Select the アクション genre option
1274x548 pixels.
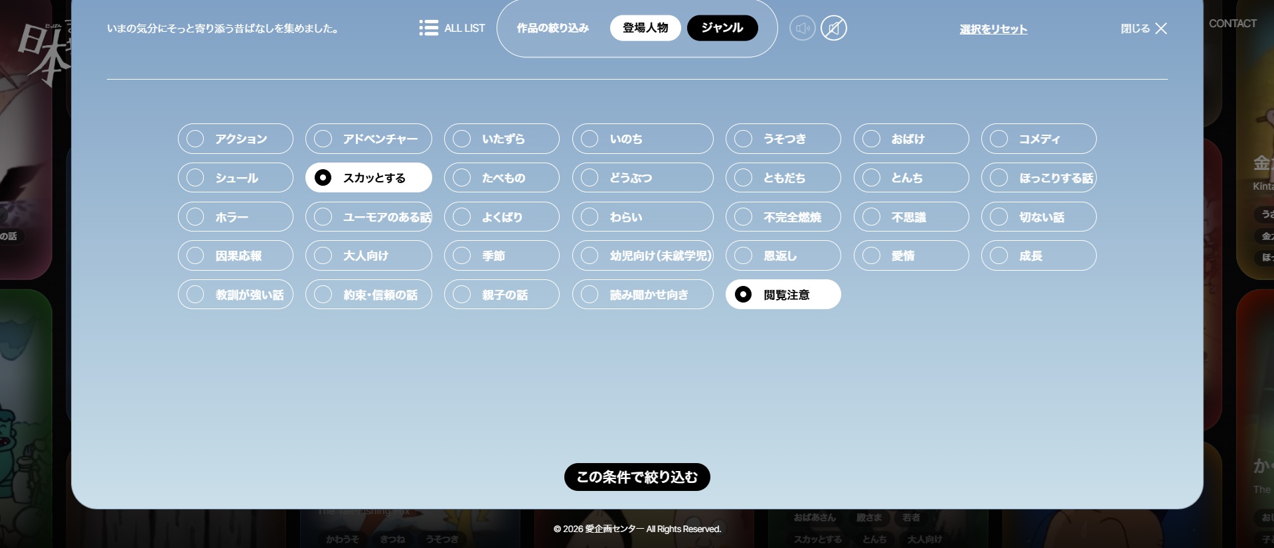[x=236, y=139]
